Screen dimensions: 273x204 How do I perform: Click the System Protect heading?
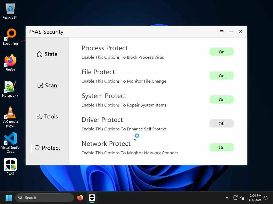coord(104,96)
